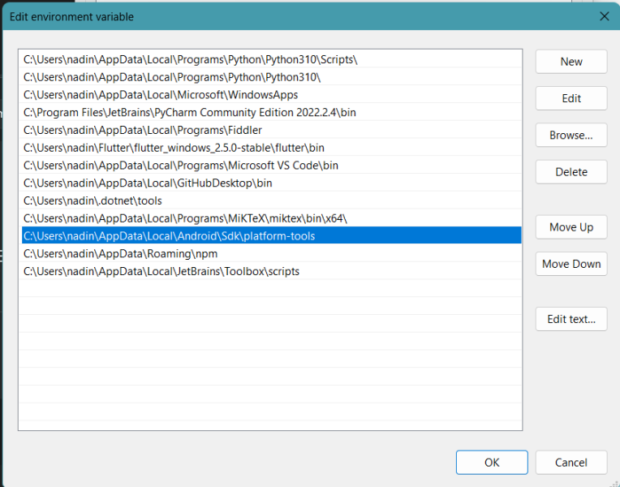Viewport: 620px width, 487px height.
Task: Select the JetBrains\Toolbox\scripts path entry
Action: 271,271
